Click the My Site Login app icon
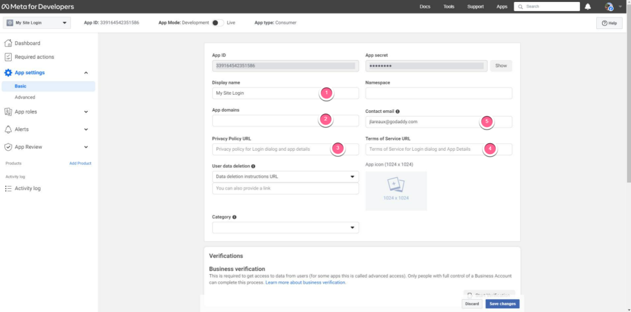The image size is (631, 312). 10,23
